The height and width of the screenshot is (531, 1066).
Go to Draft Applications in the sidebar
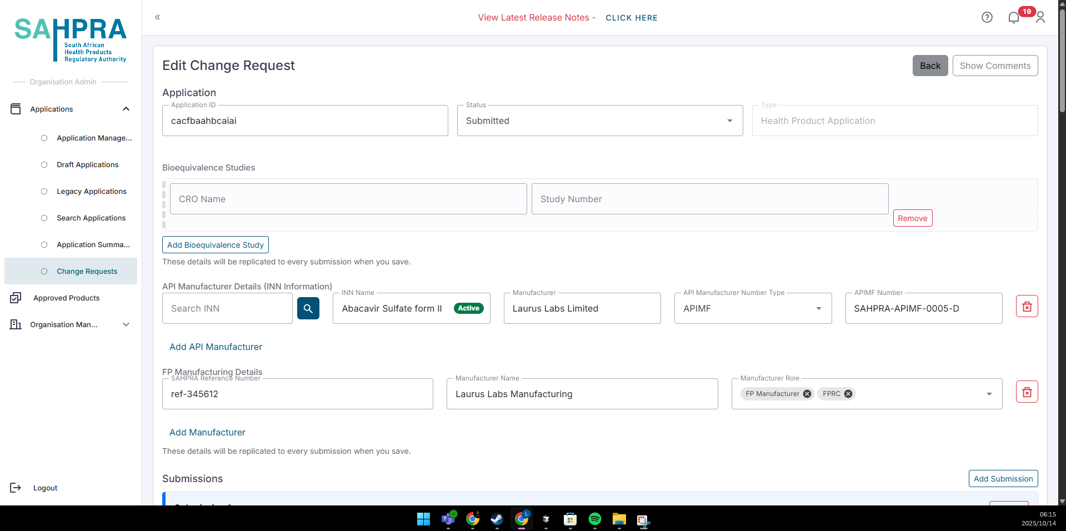pyautogui.click(x=87, y=165)
